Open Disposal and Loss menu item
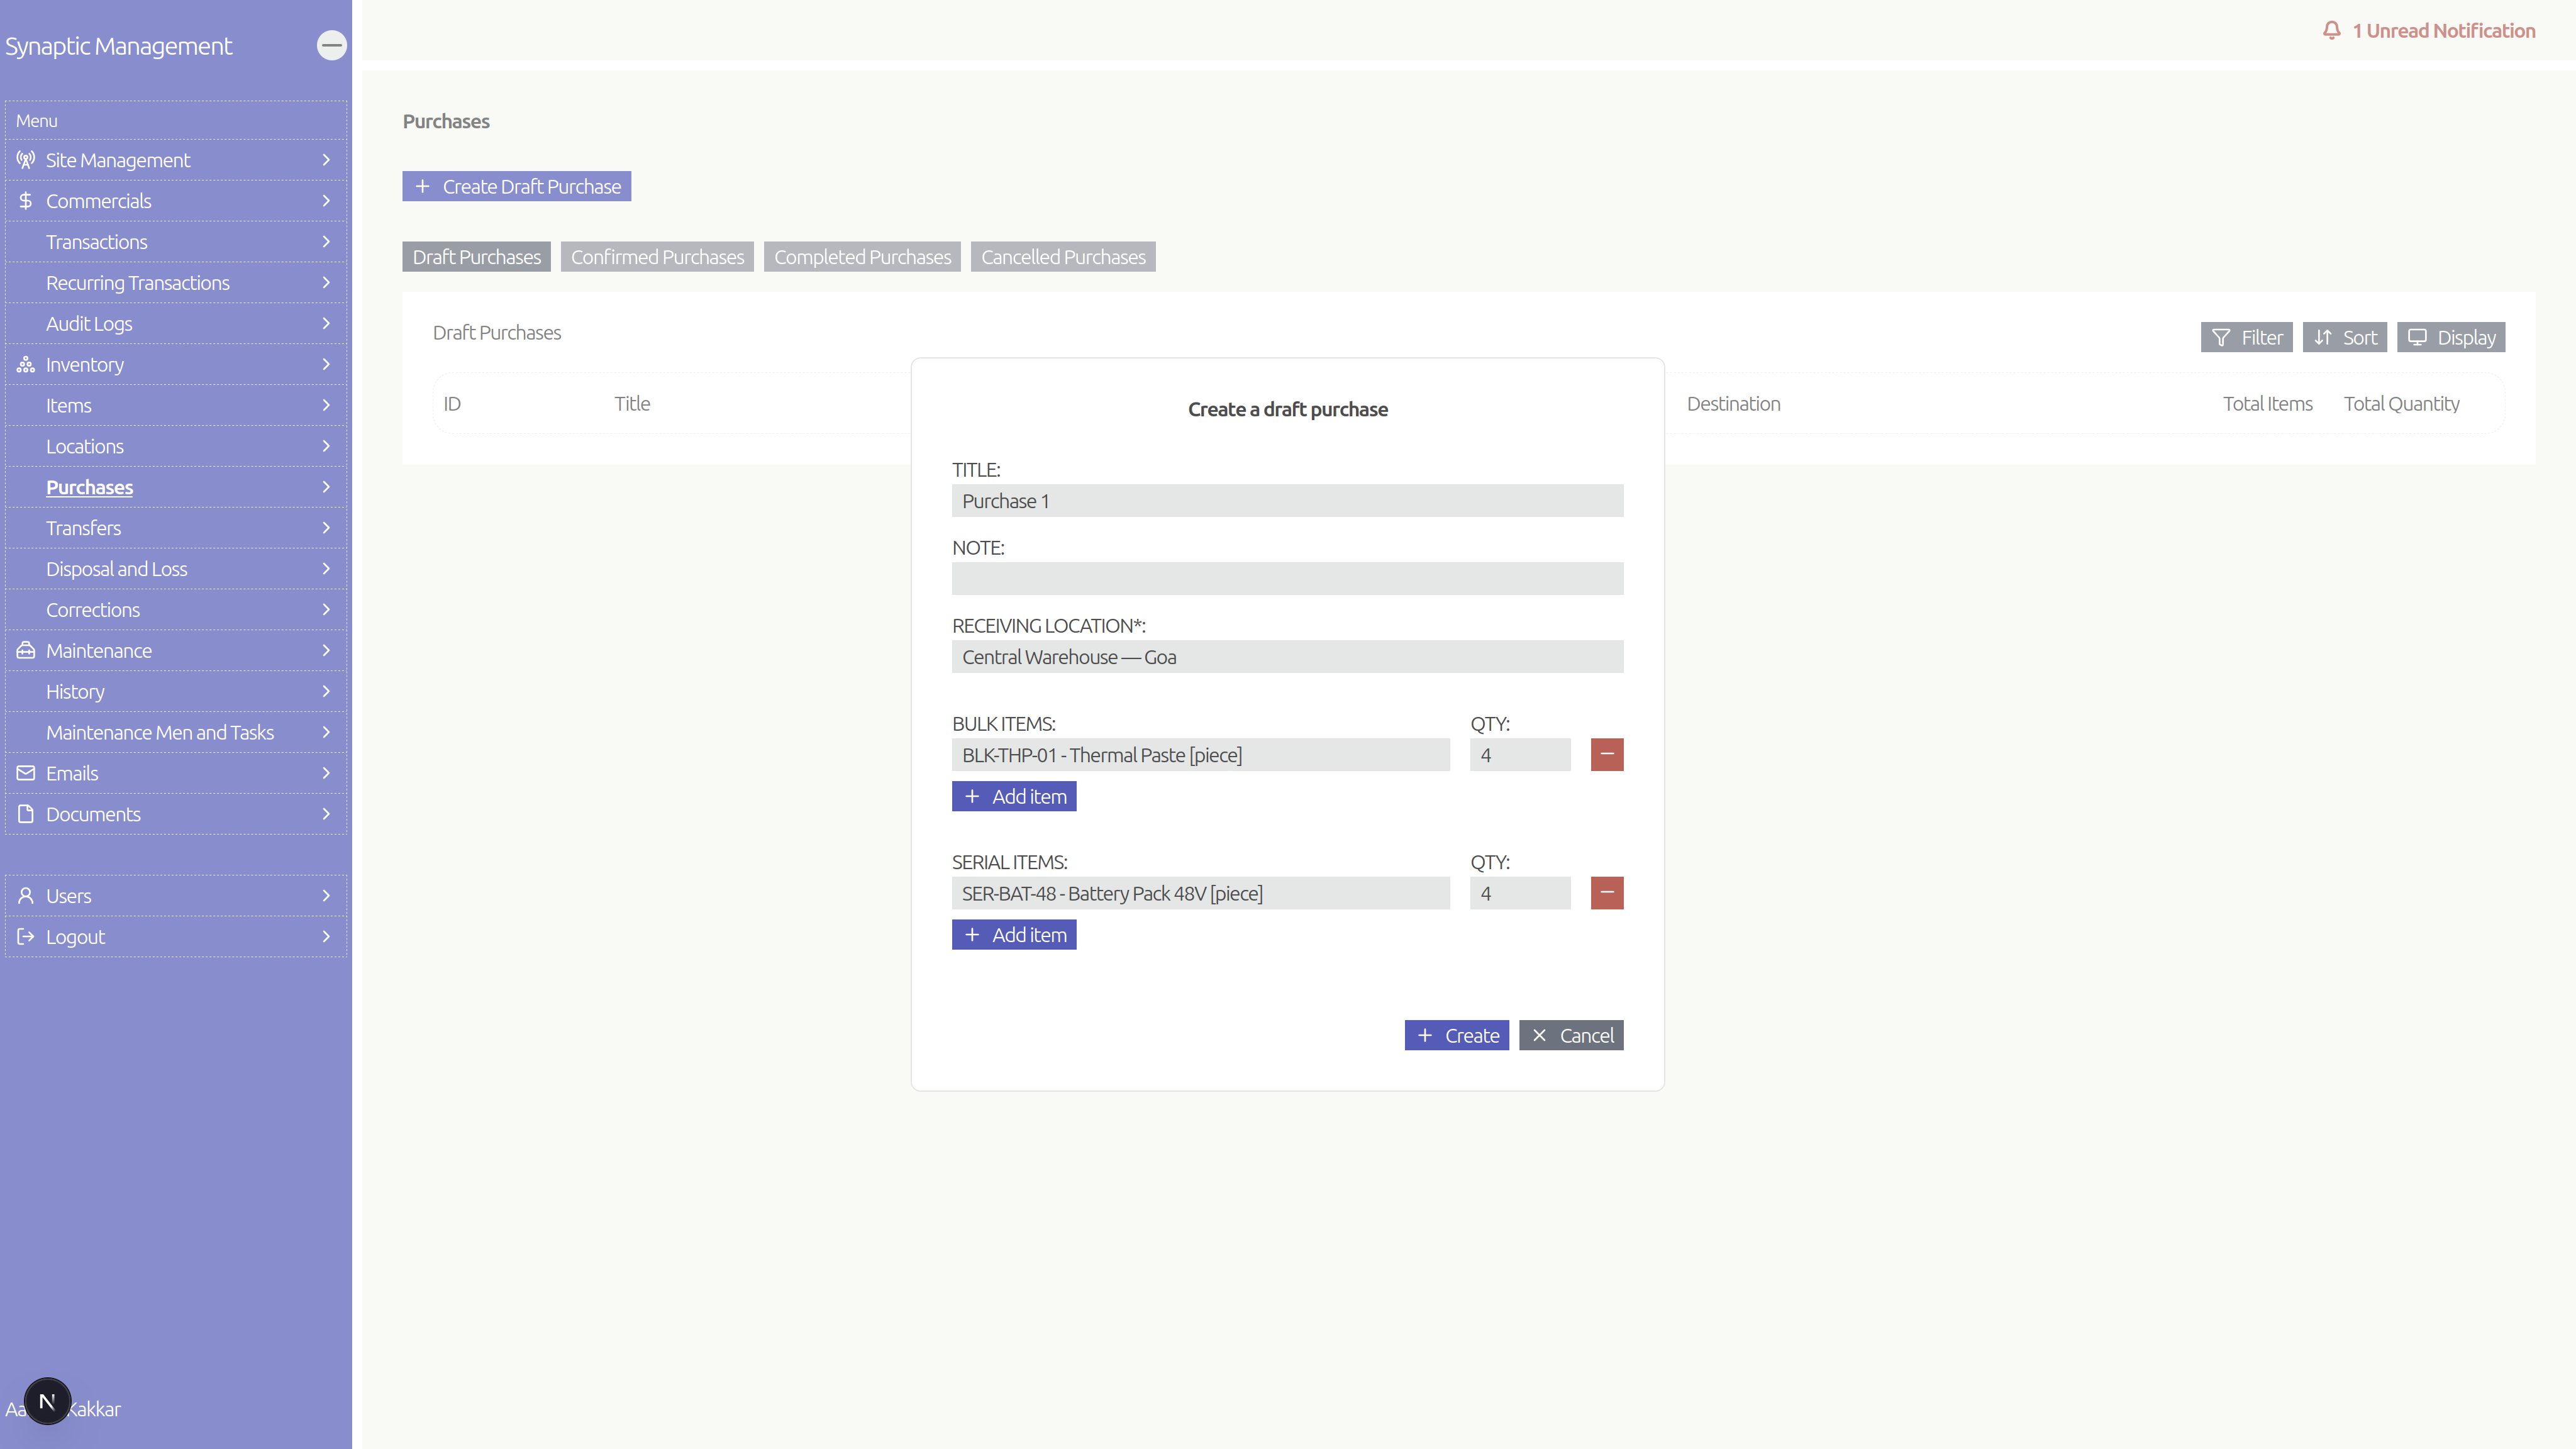The width and height of the screenshot is (2576, 1449). point(176,570)
